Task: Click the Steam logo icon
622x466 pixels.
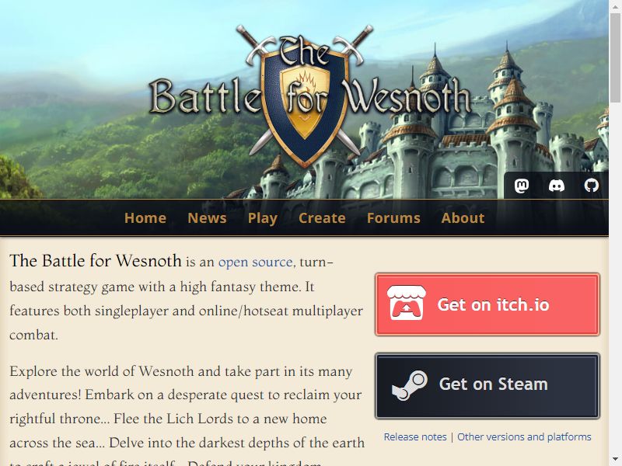Action: click(410, 385)
